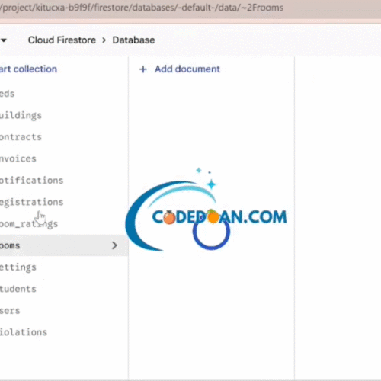This screenshot has height=381, width=381.
Task: Open the settings collection
Action: click(18, 267)
